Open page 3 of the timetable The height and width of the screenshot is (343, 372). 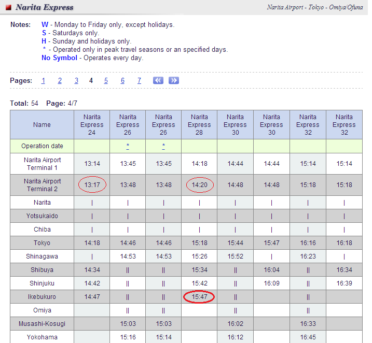pos(76,81)
